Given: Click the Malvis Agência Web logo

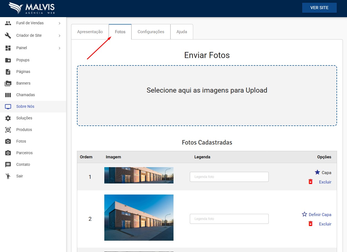Looking at the screenshot, I should tap(32, 8).
